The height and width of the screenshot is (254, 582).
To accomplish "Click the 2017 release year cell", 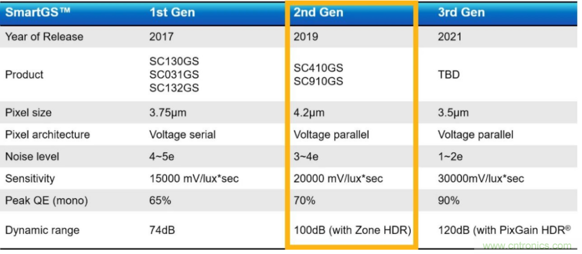I will [161, 37].
